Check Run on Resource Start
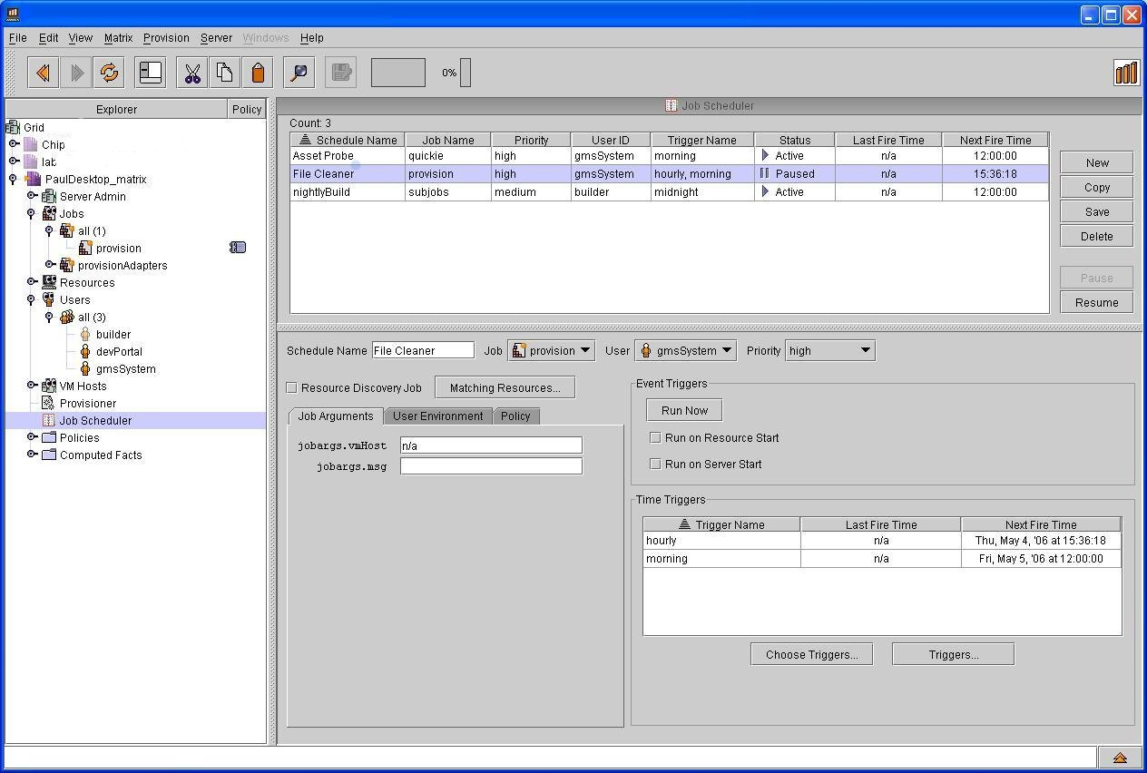This screenshot has width=1147, height=773. (x=655, y=437)
